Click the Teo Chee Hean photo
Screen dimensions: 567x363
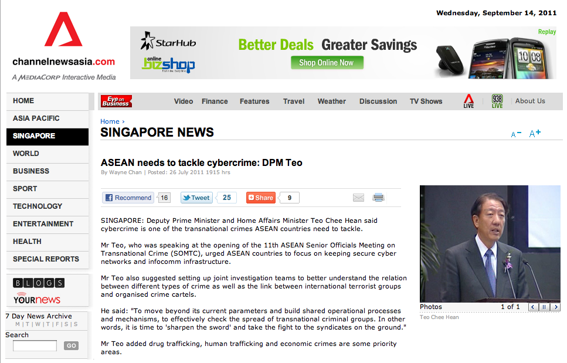coord(490,243)
